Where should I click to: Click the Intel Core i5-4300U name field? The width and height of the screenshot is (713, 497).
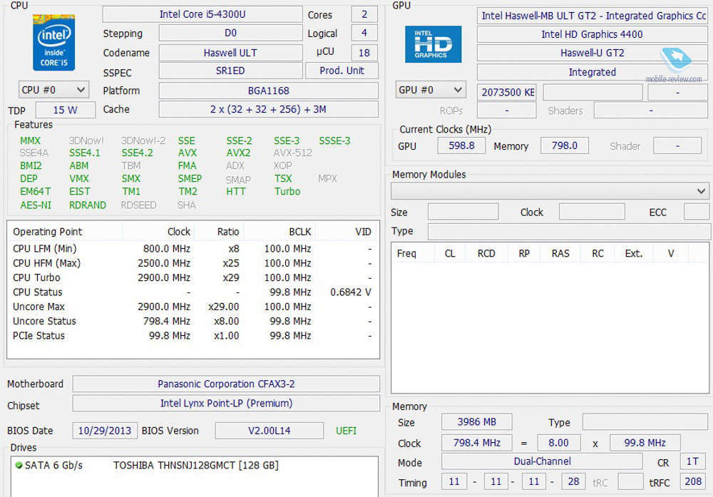[202, 14]
